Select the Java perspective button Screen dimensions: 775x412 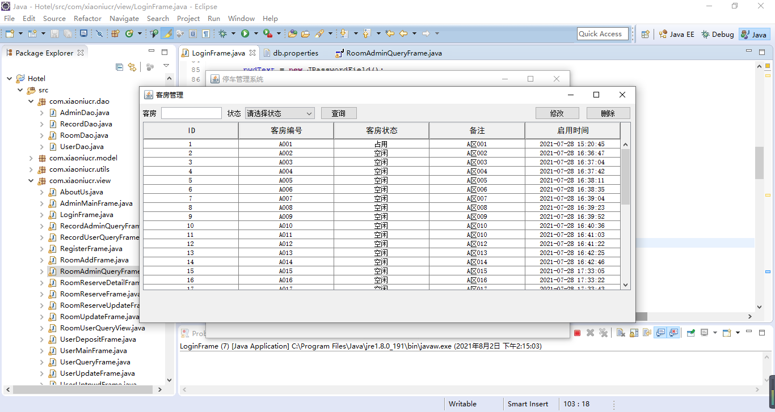click(754, 35)
